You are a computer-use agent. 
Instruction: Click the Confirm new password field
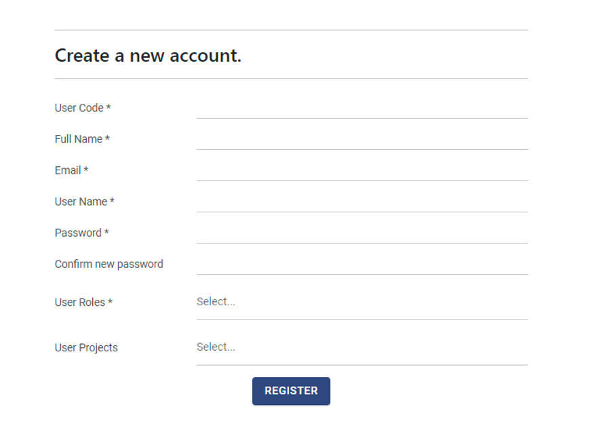click(361, 265)
